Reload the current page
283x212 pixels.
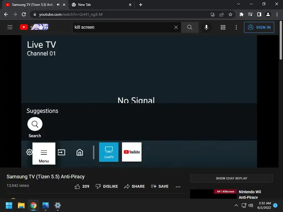[x=24, y=14]
